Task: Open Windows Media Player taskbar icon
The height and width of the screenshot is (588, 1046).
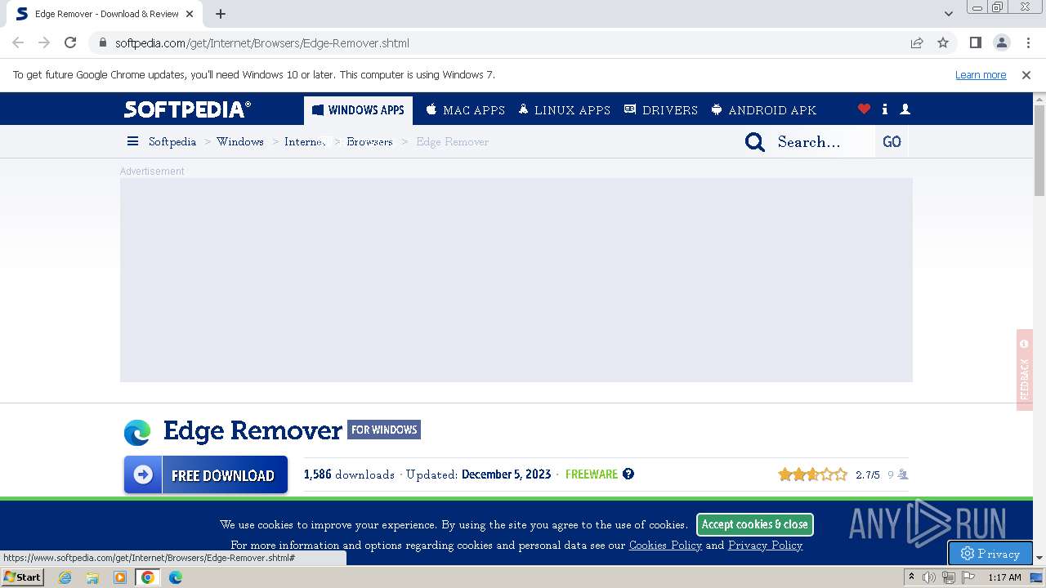Action: tap(120, 577)
